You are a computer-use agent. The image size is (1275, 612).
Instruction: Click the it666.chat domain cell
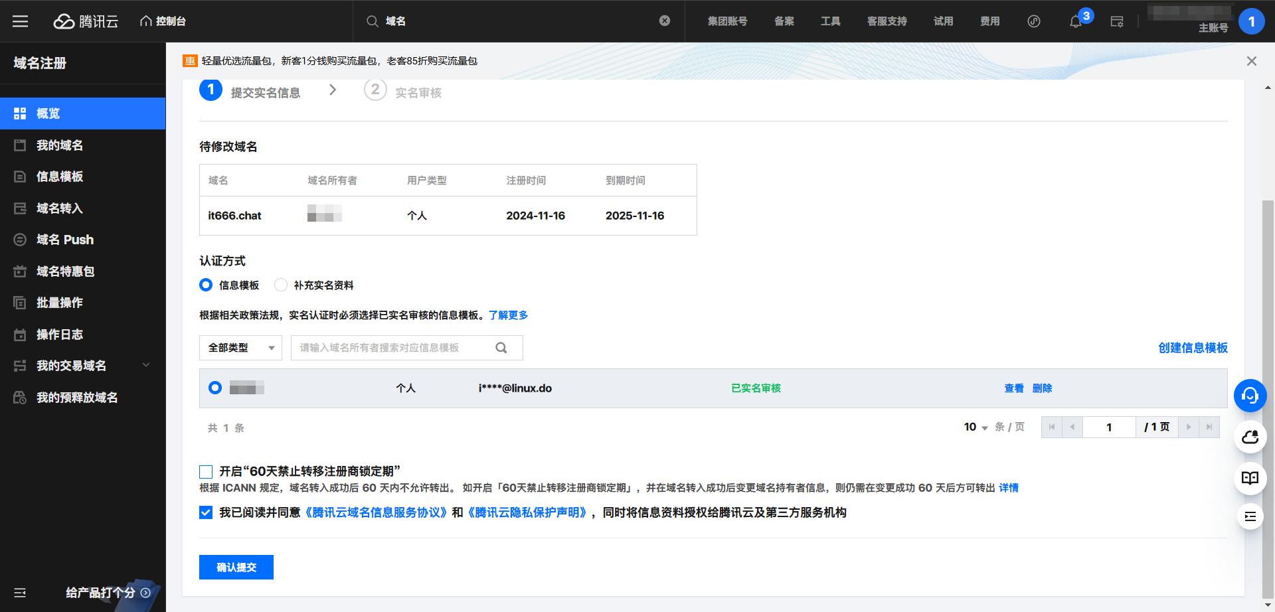tap(234, 216)
